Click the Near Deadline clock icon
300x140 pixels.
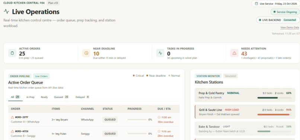pos(86,53)
